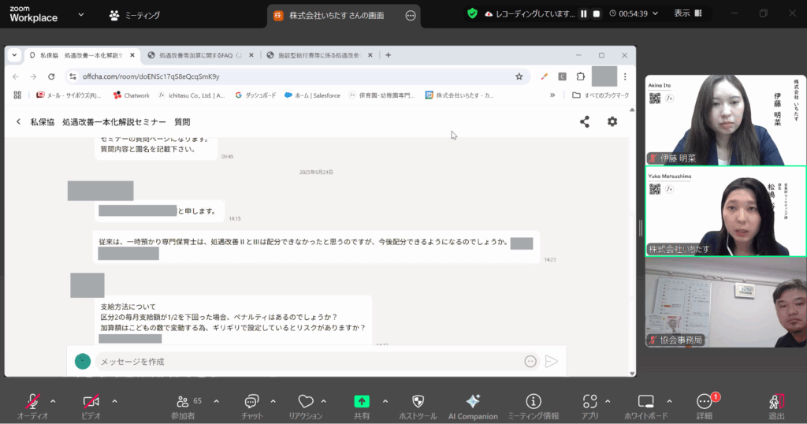Click the share icon in chat header
The height and width of the screenshot is (424, 807).
[x=585, y=122]
